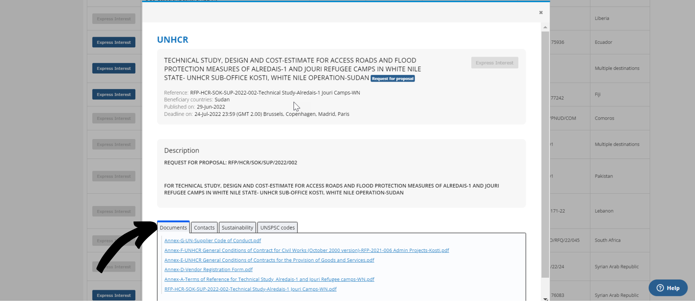Click Express Interest in the Ecuador row

(x=114, y=42)
